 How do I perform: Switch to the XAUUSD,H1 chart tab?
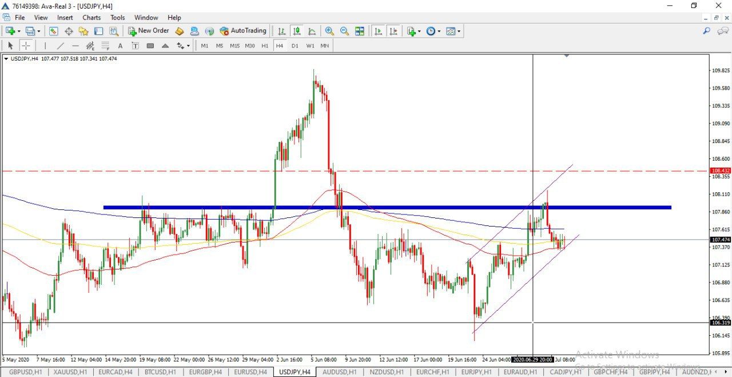pyautogui.click(x=71, y=372)
